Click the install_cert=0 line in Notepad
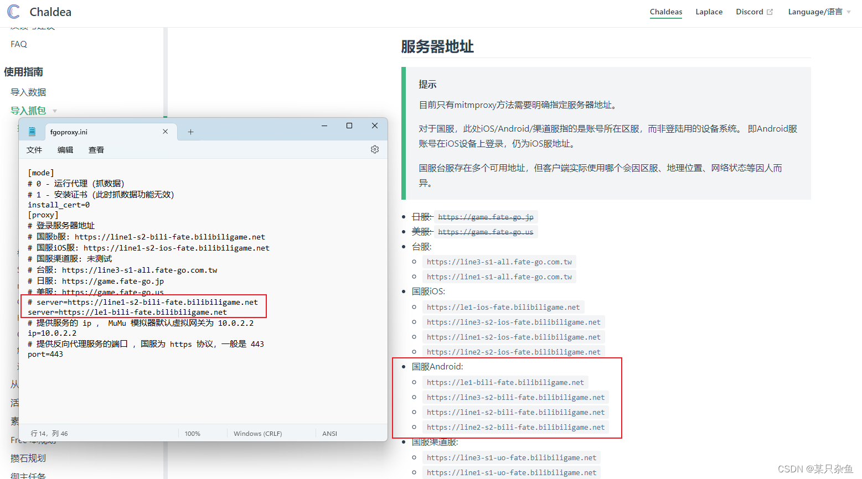This screenshot has width=862, height=479. pos(59,205)
